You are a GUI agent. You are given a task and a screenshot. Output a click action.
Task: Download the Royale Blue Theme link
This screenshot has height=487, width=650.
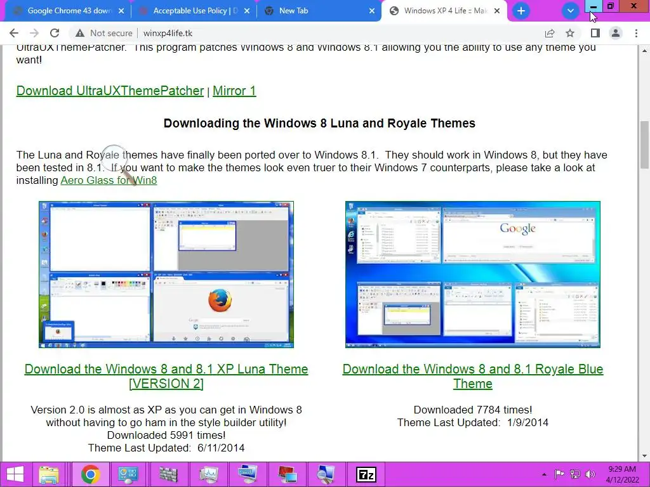[x=472, y=376]
